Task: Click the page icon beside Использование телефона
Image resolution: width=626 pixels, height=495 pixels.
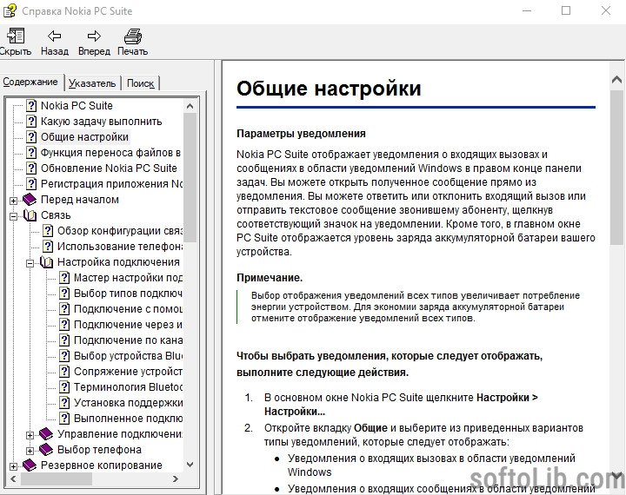Action: coord(48,246)
